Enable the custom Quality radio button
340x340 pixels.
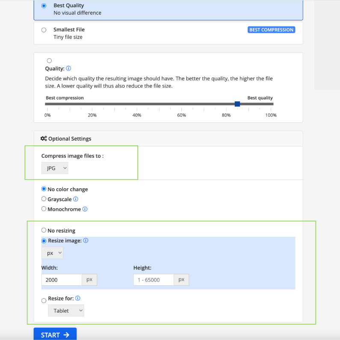(49, 61)
